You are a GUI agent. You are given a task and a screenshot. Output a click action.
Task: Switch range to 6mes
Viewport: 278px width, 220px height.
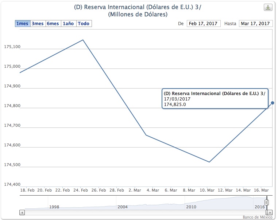[53, 24]
